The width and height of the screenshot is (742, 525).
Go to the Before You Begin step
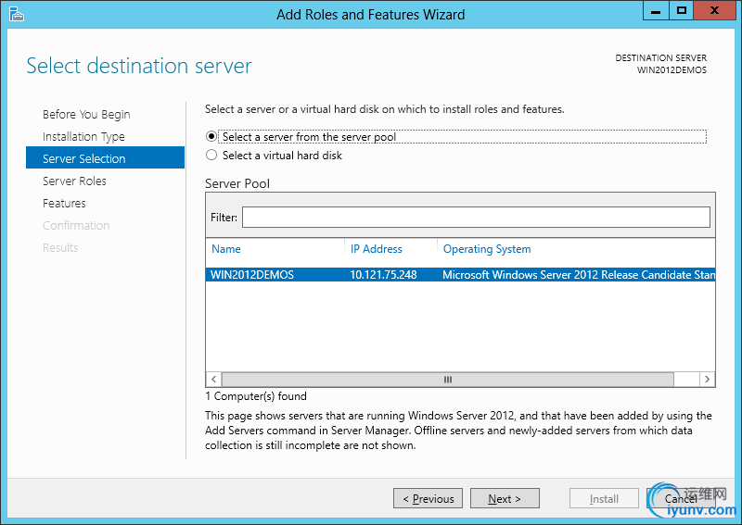point(86,115)
